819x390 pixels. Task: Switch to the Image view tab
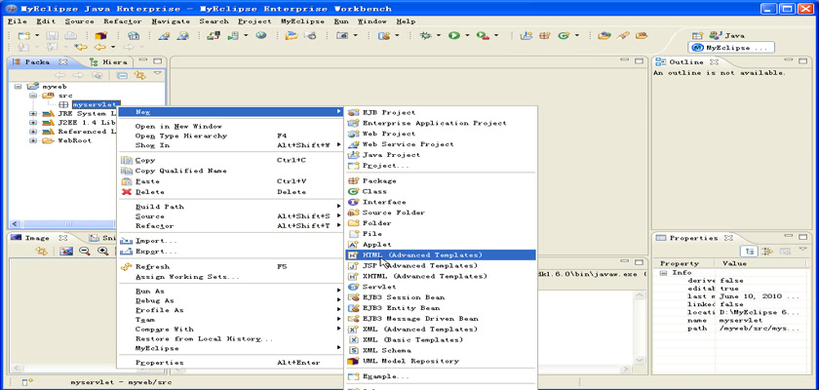tap(39, 238)
